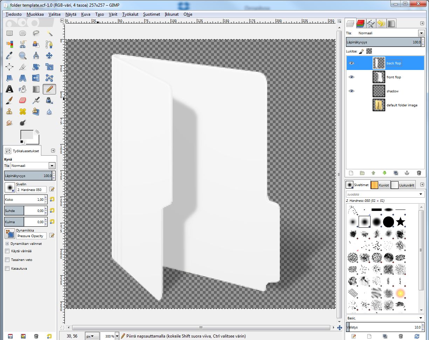
Task: Open the Suotimet menu
Action: [x=151, y=14]
